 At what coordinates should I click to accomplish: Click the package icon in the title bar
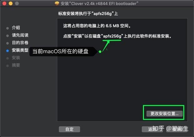click(x=57, y=3)
